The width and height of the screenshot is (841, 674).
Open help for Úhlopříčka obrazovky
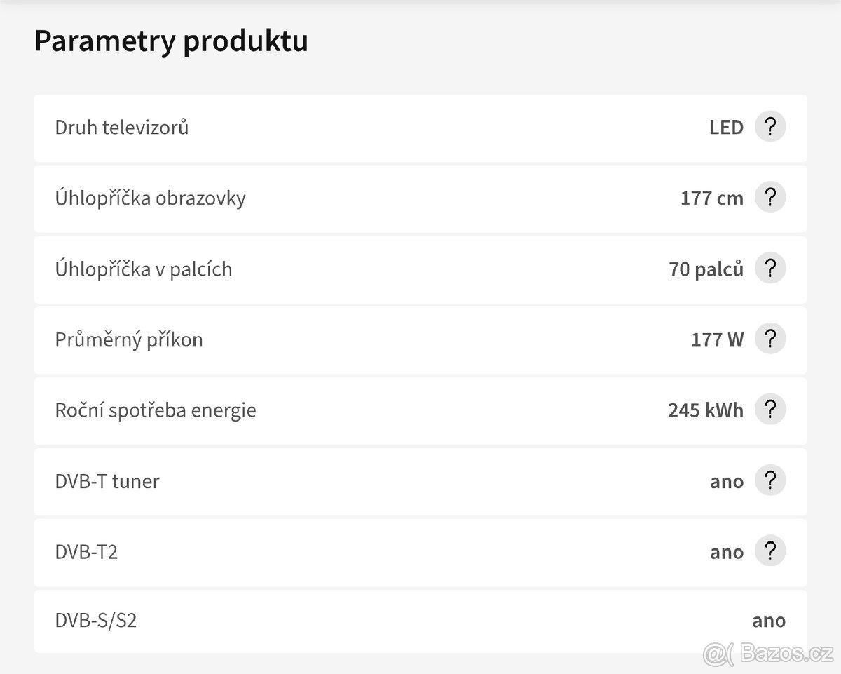click(x=770, y=198)
